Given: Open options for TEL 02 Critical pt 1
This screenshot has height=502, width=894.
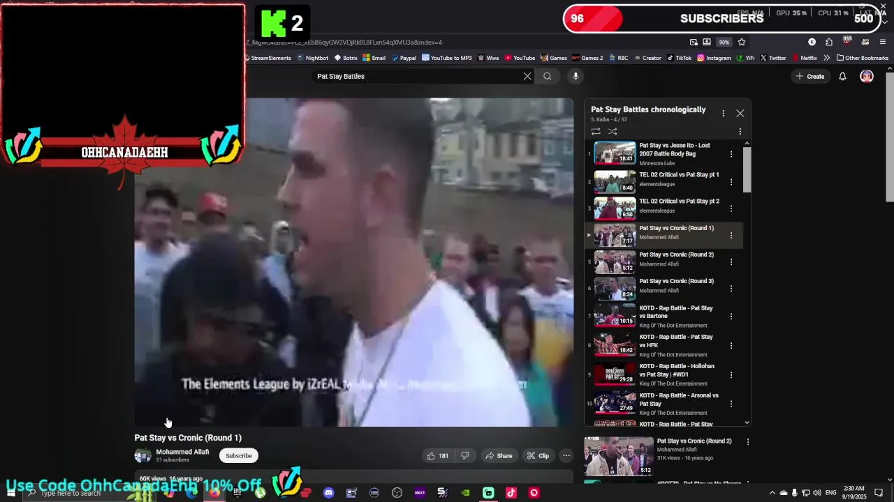Looking at the screenshot, I should [731, 182].
